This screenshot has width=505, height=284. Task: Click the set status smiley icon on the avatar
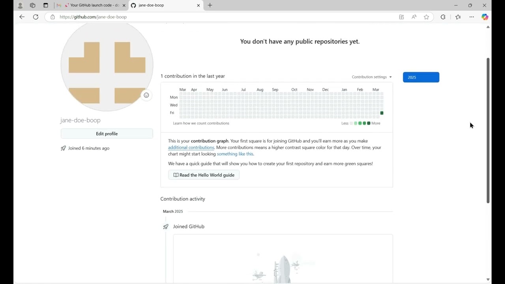click(x=146, y=95)
